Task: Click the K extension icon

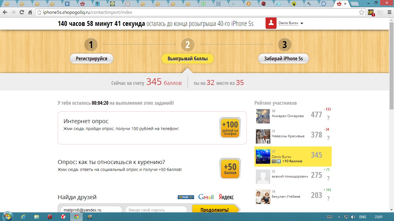Action: pos(380,12)
